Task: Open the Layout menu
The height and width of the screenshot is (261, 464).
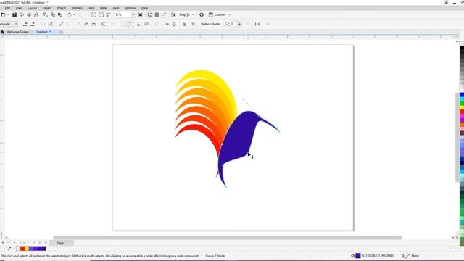Action: point(32,8)
